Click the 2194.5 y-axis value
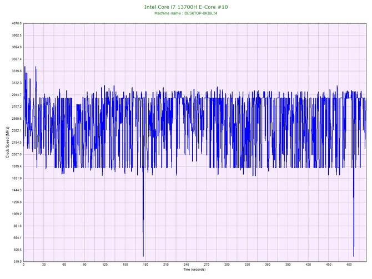 click(17, 143)
